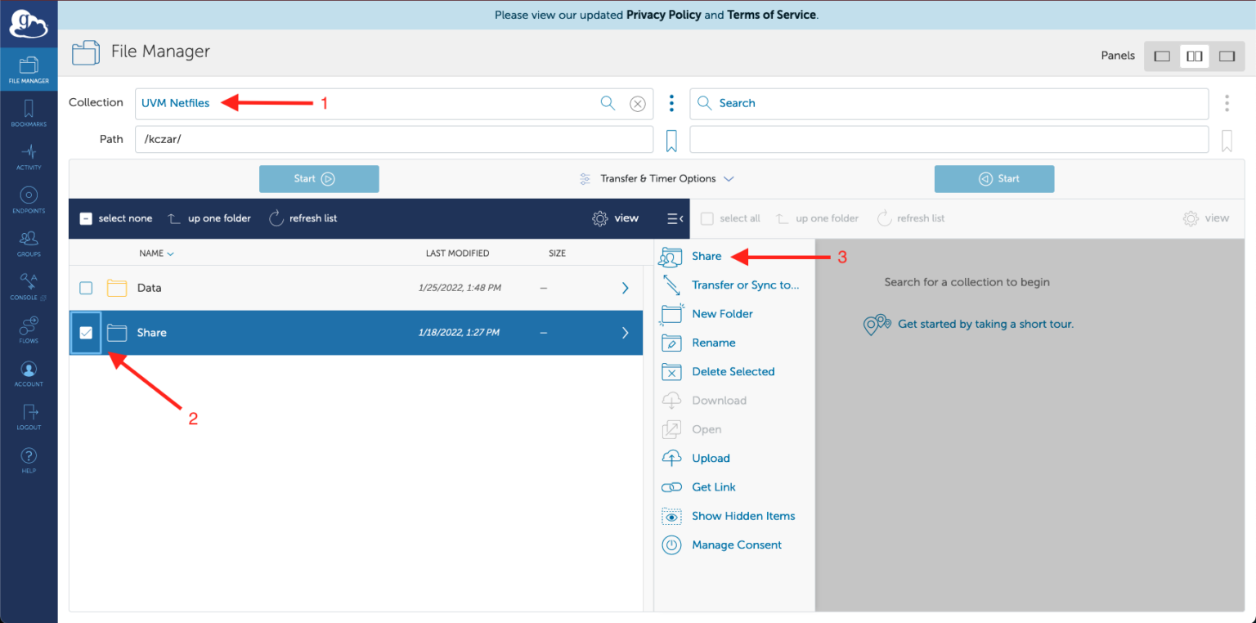Select the single-panel layout option
This screenshot has width=1256, height=623.
1162,56
